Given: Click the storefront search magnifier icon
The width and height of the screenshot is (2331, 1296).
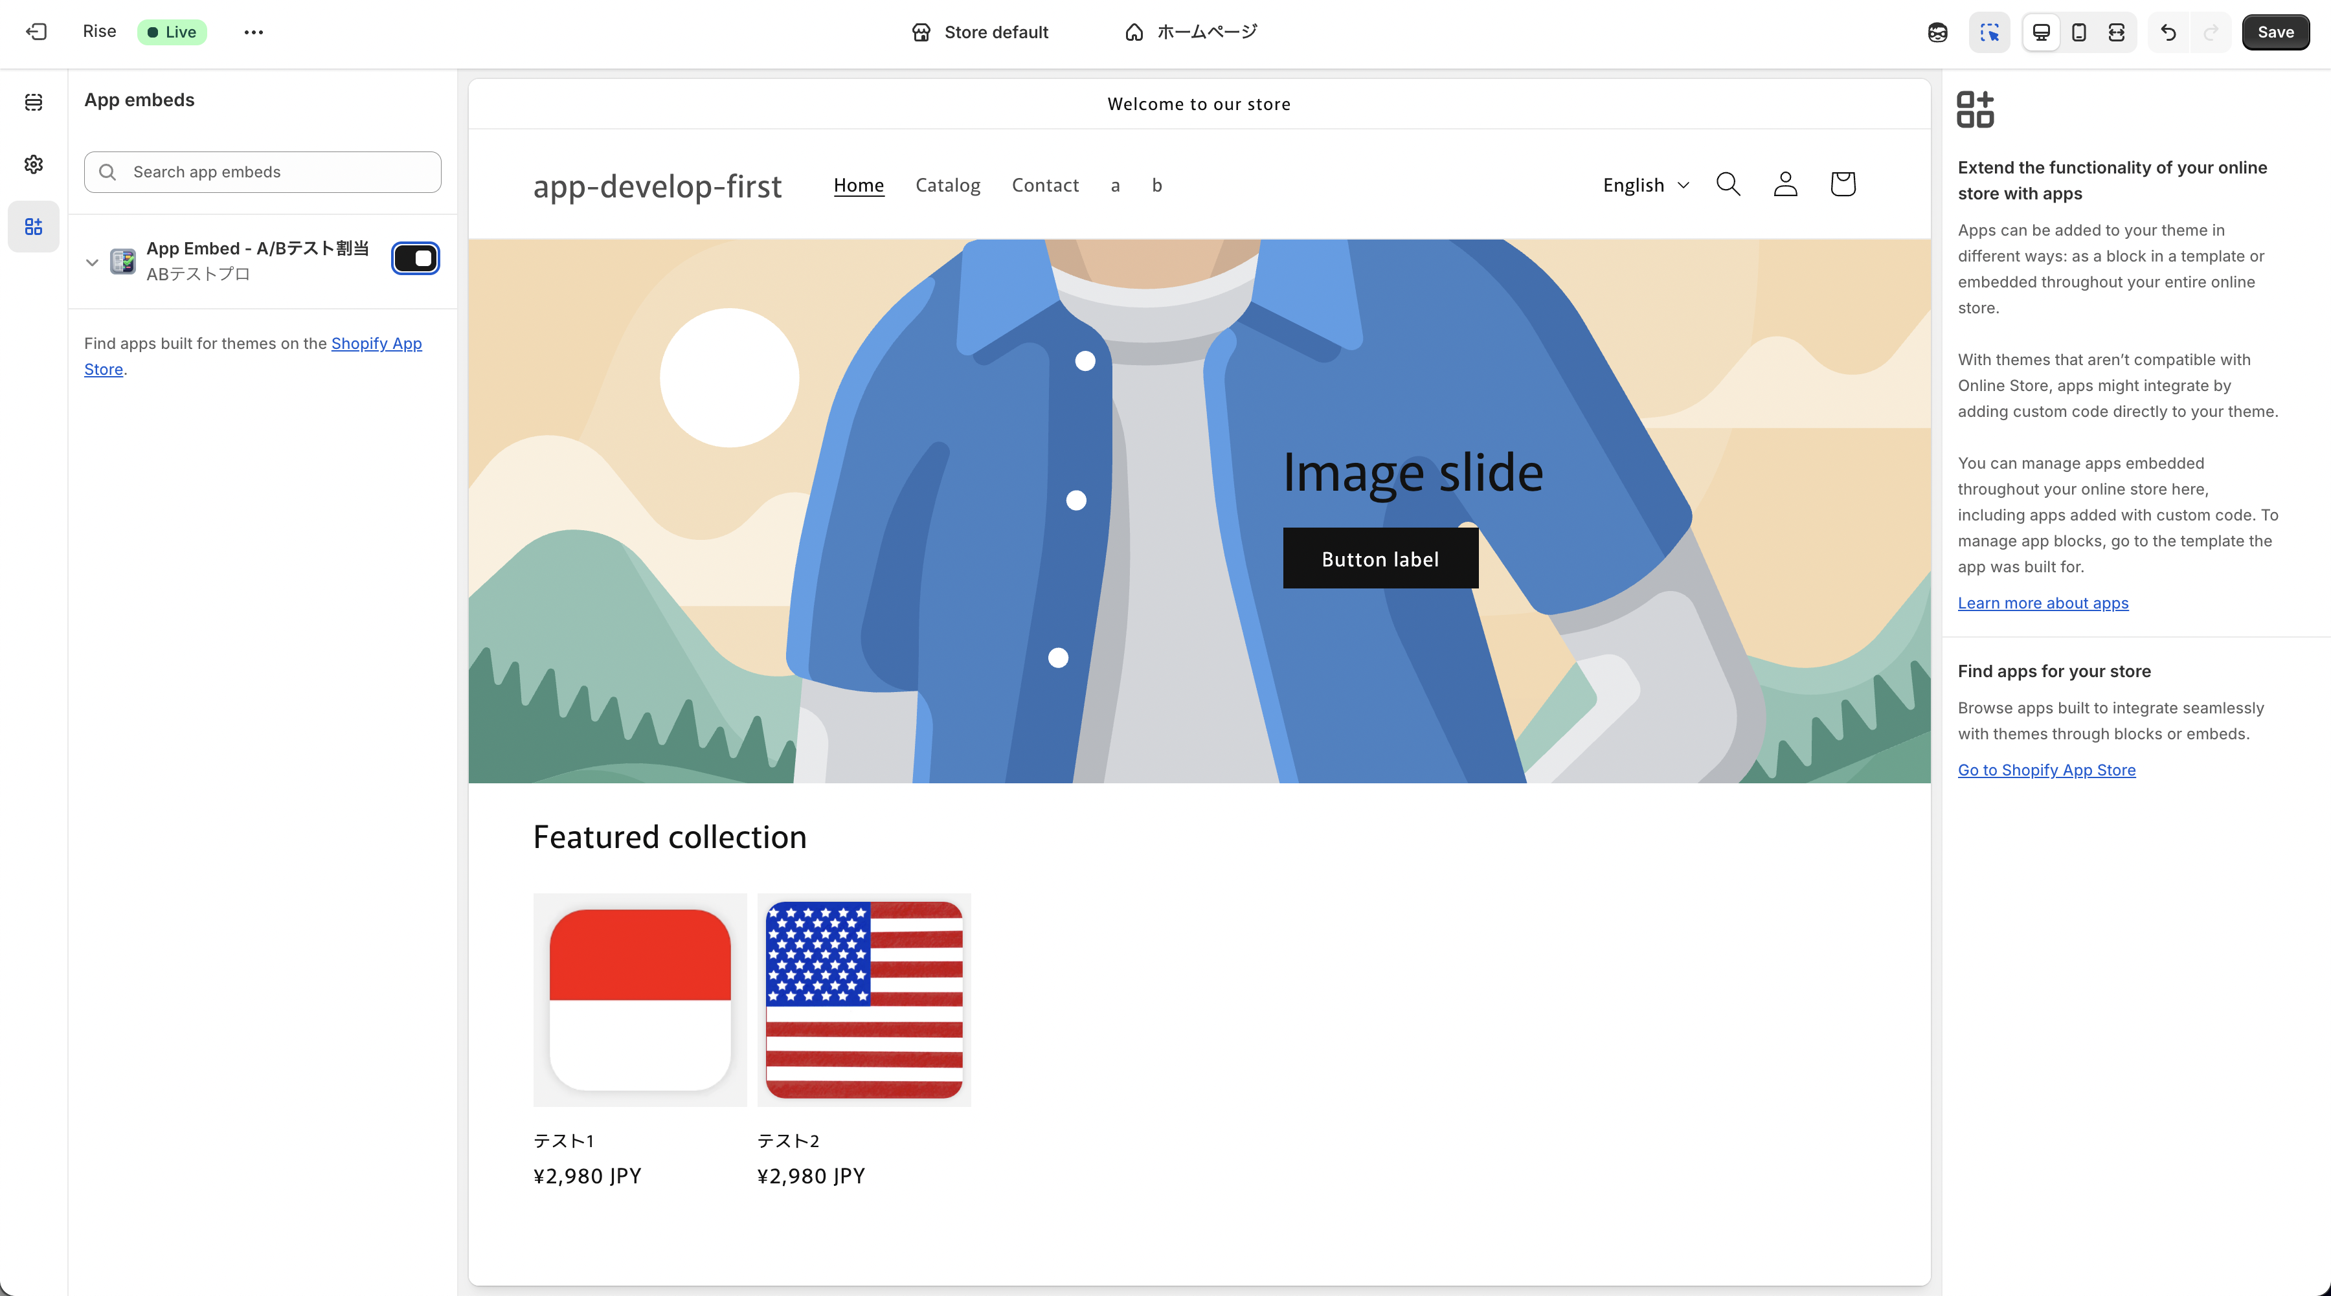Looking at the screenshot, I should [x=1728, y=184].
